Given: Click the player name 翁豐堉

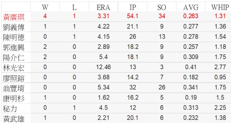Looking at the screenshot, I should [x=14, y=88].
